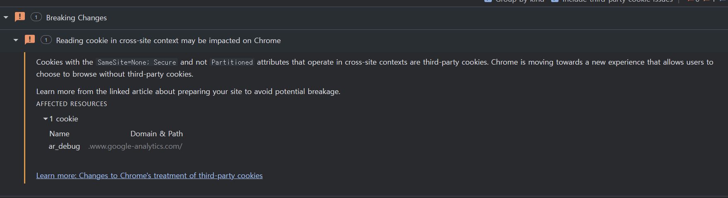The width and height of the screenshot is (728, 198).
Task: Click the .www.google-analytics.com/ domain text
Action: 135,146
